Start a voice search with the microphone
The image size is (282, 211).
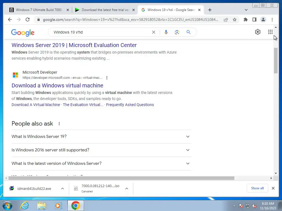166,32
